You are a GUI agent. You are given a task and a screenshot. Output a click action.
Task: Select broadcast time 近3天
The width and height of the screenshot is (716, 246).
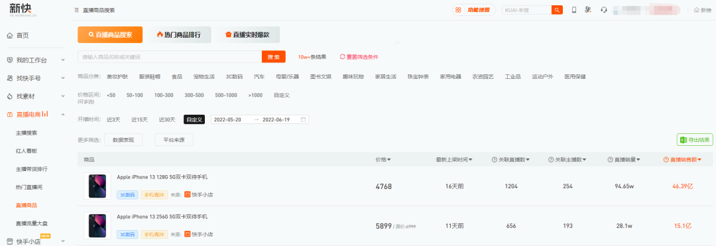(113, 119)
